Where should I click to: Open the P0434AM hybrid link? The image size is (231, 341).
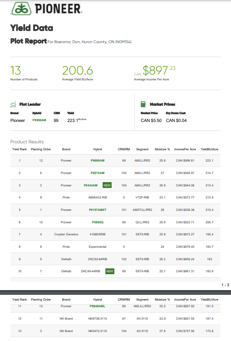click(91, 185)
